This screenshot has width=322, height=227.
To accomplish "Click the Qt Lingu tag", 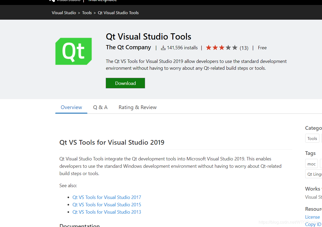I will pos(314,174).
